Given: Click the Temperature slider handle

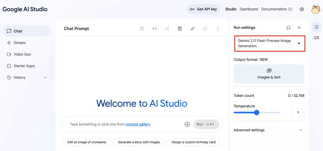Looking at the screenshot, I should [257, 113].
